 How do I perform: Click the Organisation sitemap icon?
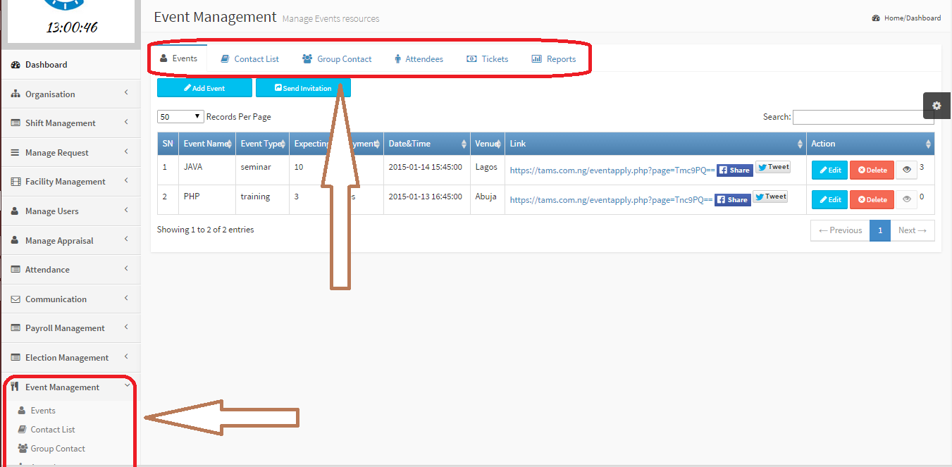(16, 94)
